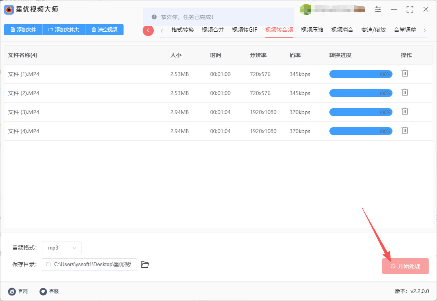Image resolution: width=437 pixels, height=301 pixels.
Task: Click the 码率 column header
Action: 295,55
